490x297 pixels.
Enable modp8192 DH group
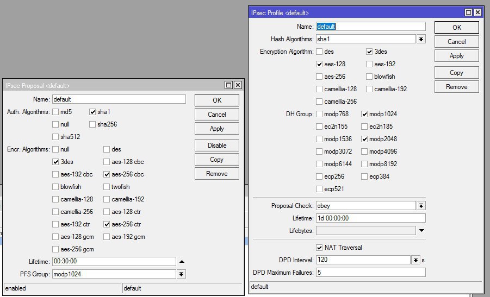coord(364,164)
